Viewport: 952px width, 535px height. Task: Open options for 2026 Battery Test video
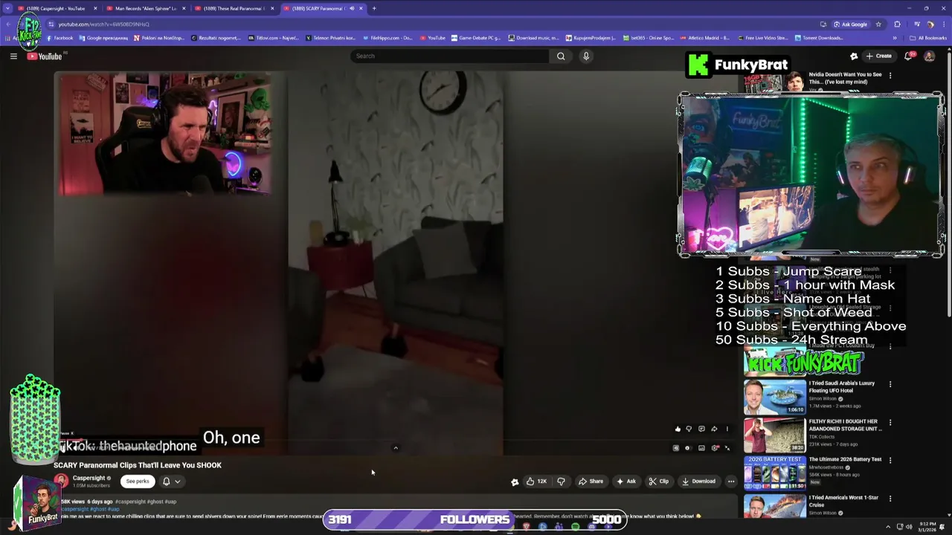[890, 460]
